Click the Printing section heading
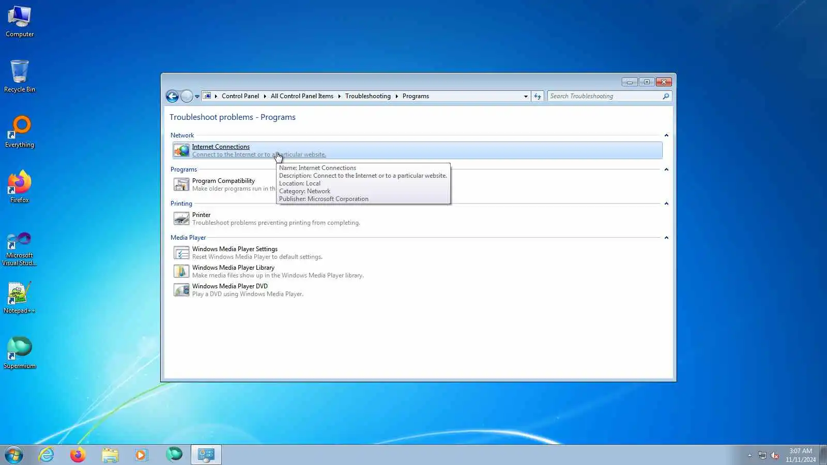This screenshot has height=465, width=827. 181,204
